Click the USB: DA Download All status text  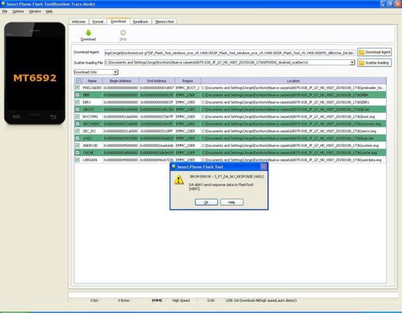pos(261,300)
